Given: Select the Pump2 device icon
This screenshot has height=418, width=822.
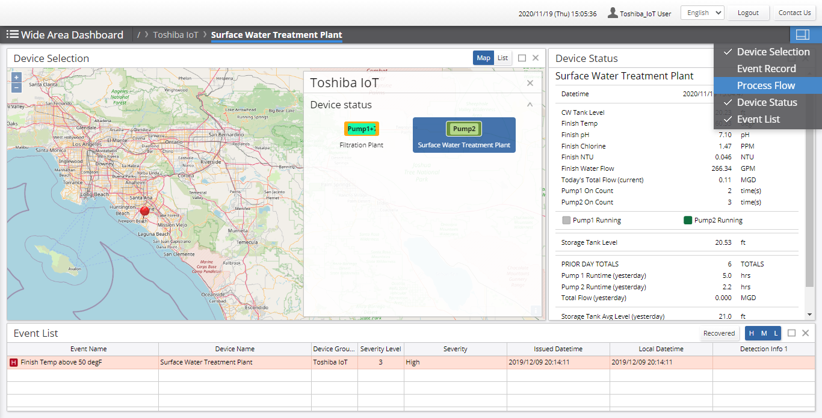Looking at the screenshot, I should tap(464, 129).
